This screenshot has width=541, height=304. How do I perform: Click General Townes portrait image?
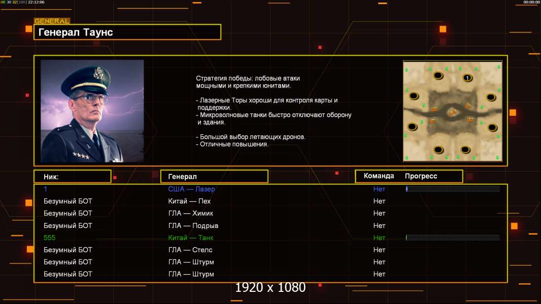click(92, 110)
